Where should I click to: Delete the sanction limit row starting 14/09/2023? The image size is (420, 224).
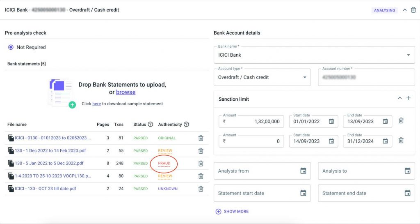pos(401,141)
